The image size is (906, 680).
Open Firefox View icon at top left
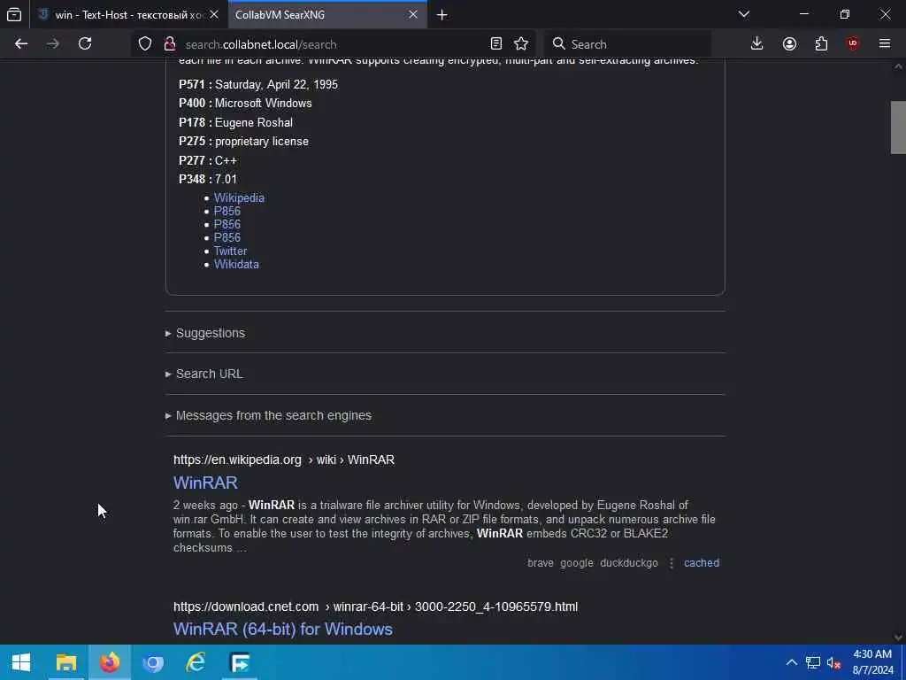tap(14, 14)
